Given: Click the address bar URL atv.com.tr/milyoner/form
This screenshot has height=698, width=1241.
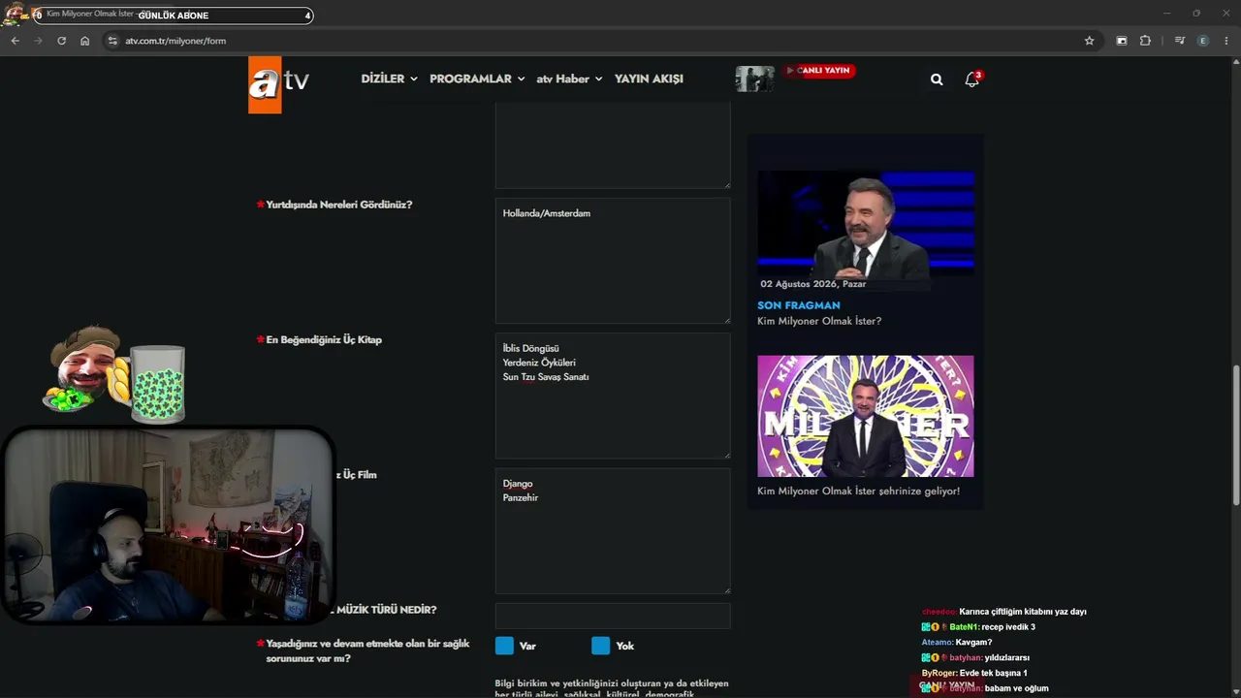Looking at the screenshot, I should 175,41.
